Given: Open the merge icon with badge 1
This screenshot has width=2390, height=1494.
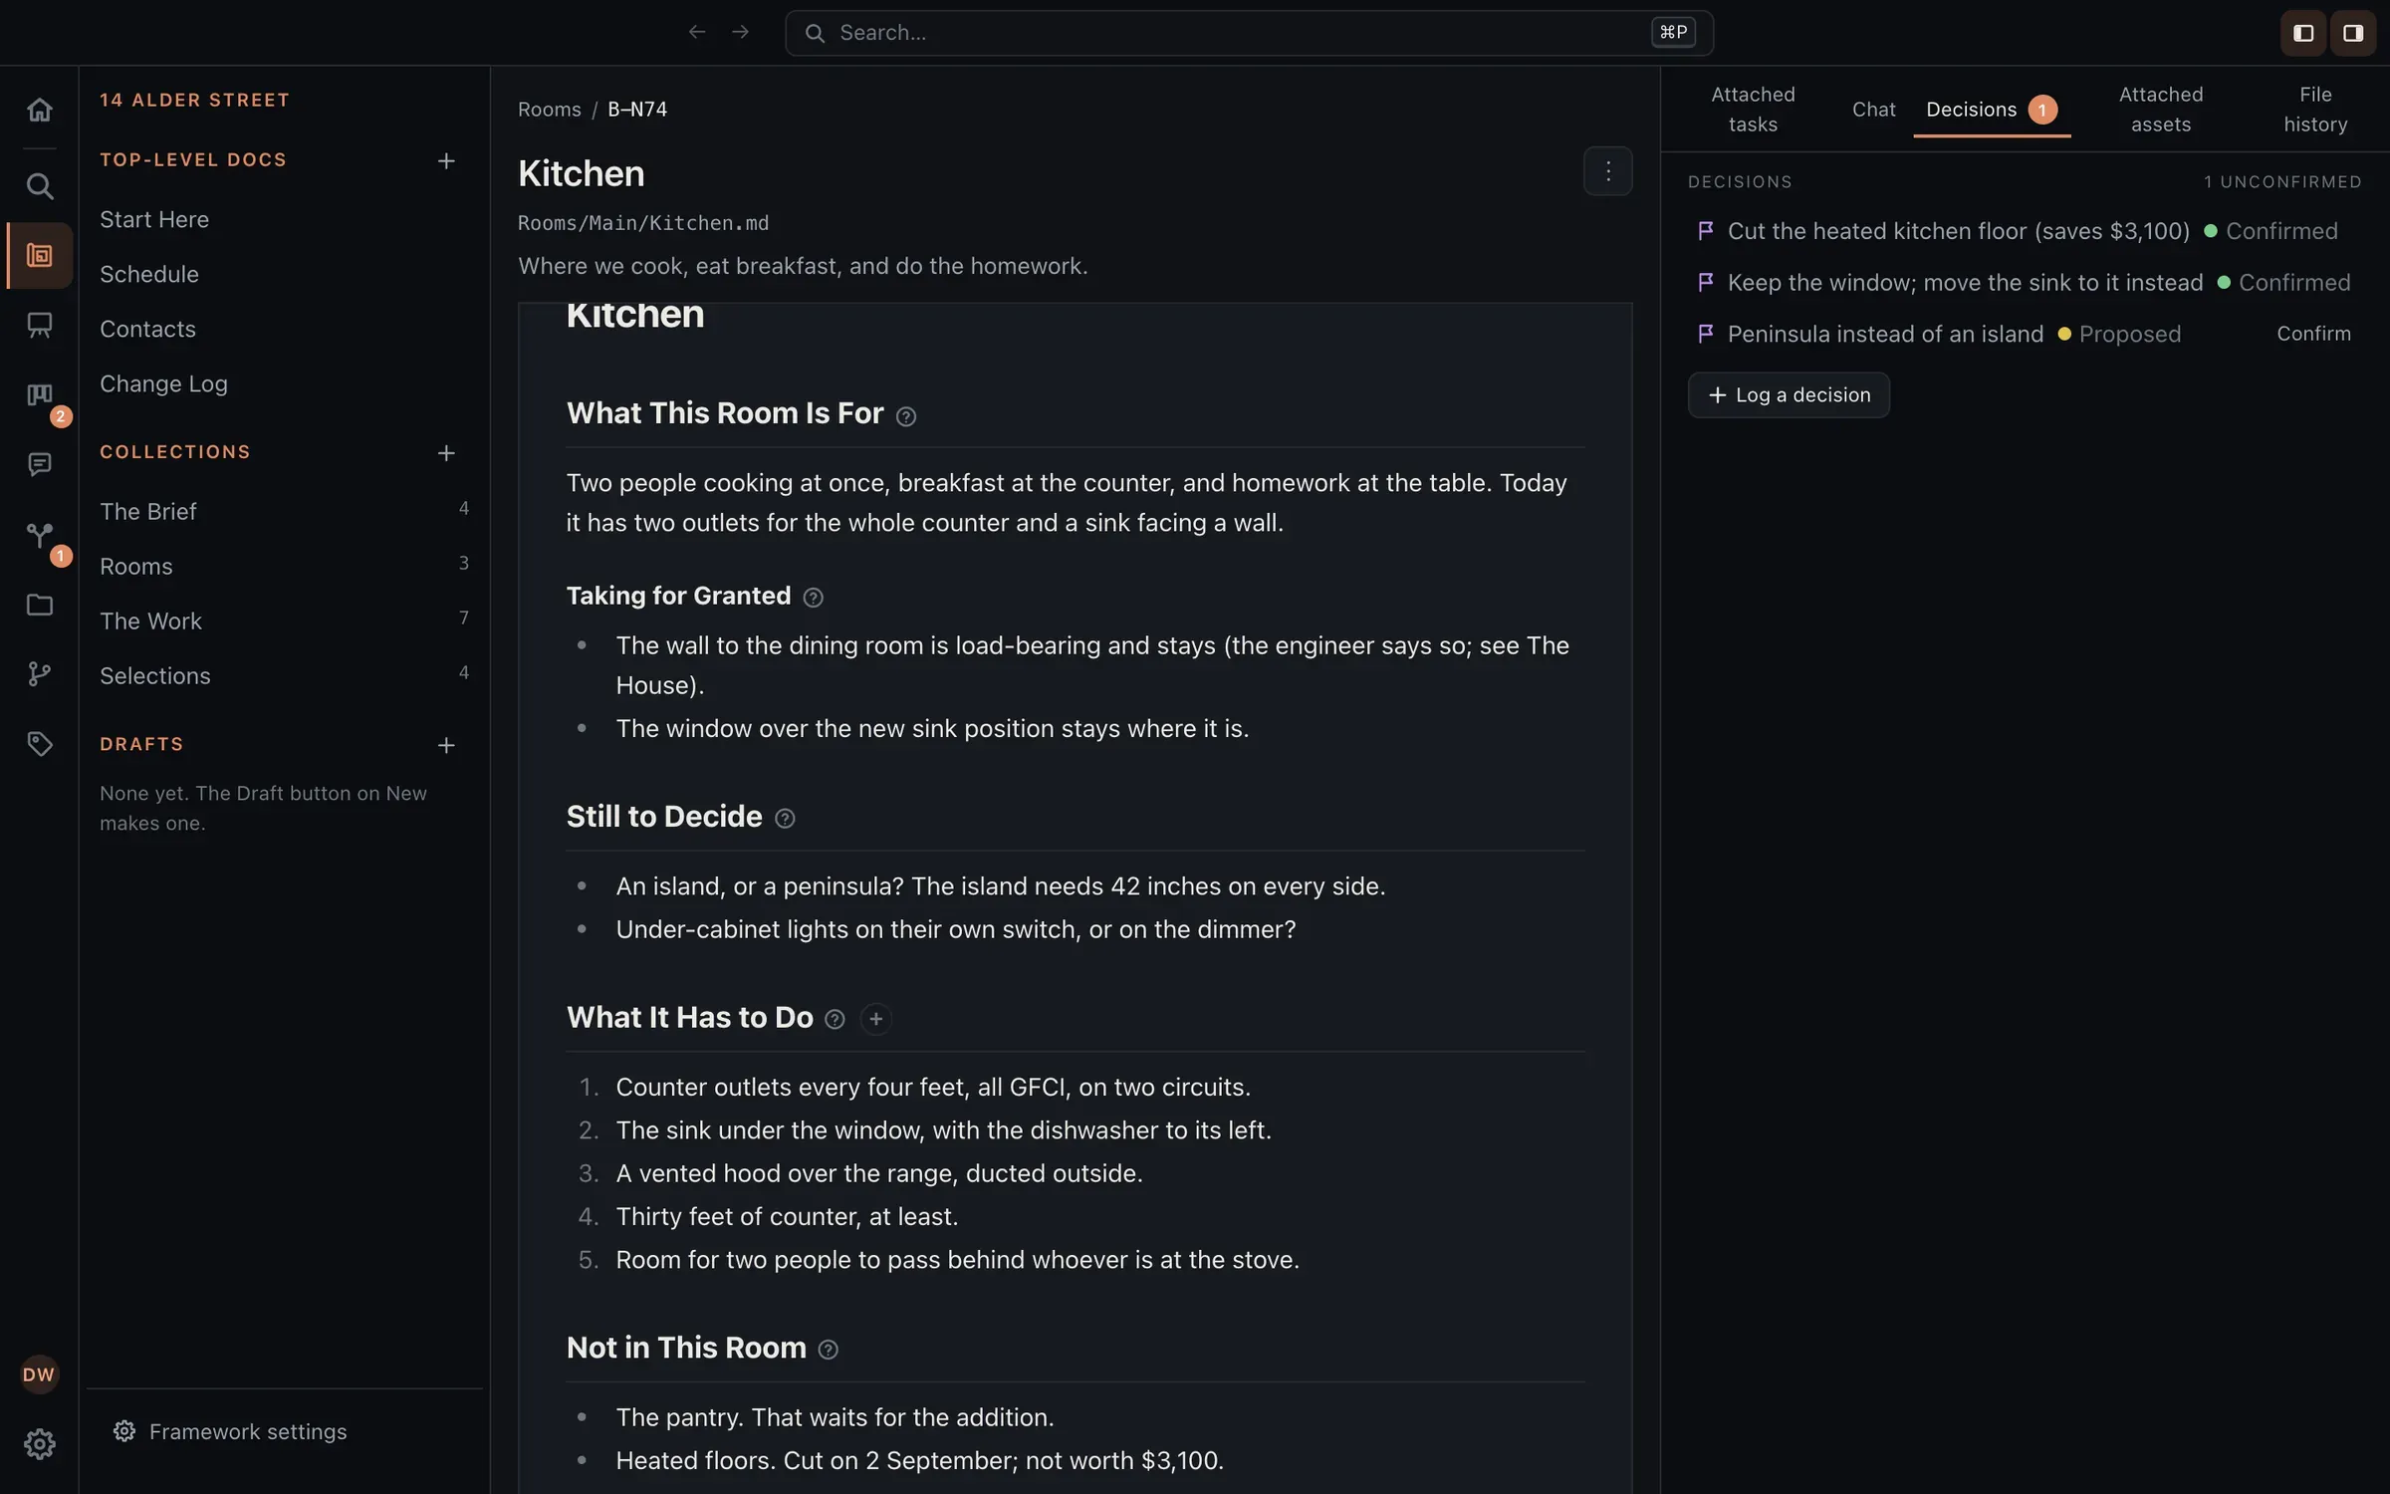Looking at the screenshot, I should pos(40,535).
